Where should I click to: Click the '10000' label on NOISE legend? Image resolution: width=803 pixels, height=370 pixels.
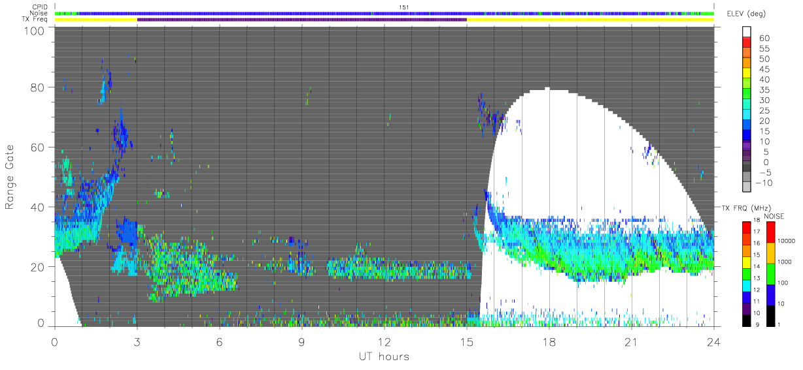pos(787,242)
